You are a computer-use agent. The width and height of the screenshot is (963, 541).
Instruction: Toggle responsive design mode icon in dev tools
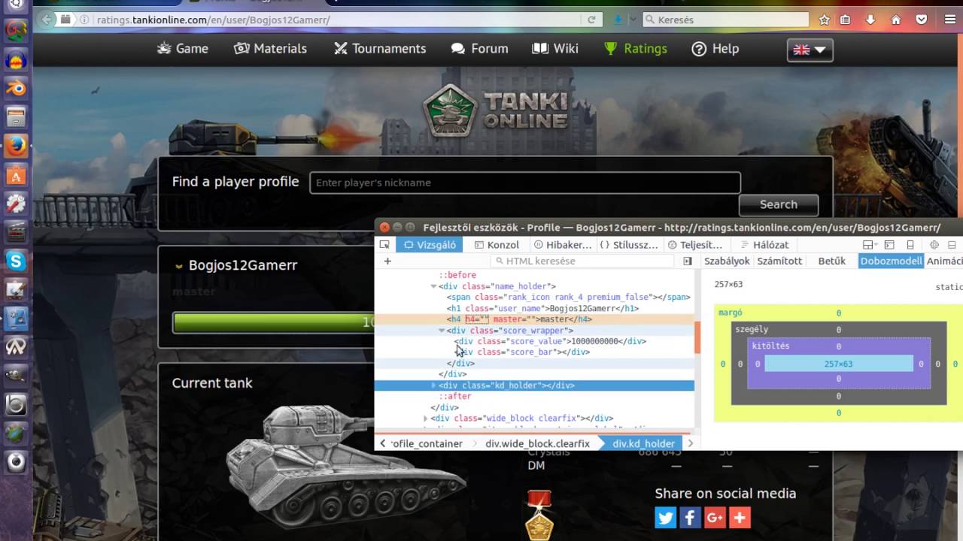910,245
